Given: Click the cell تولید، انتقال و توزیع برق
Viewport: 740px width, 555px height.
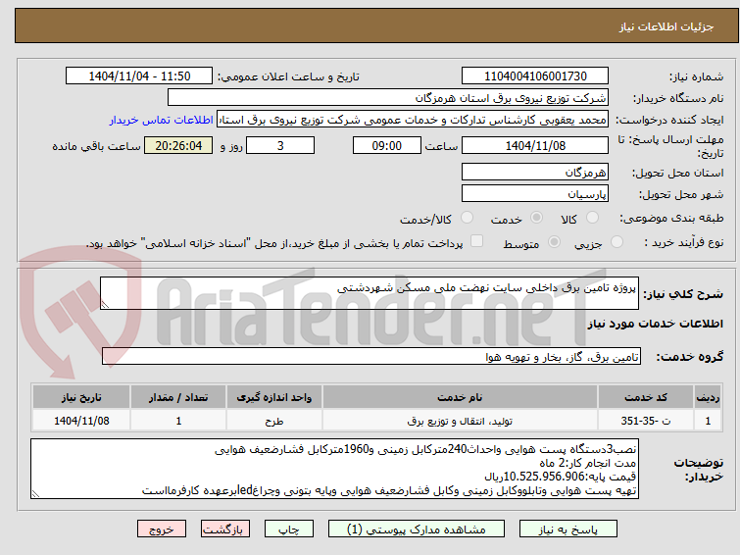Looking at the screenshot, I should point(460,421).
